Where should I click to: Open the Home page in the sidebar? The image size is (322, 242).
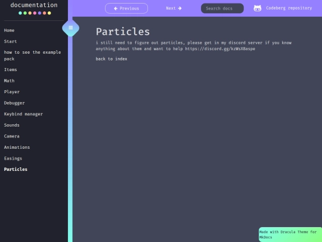tap(9, 30)
